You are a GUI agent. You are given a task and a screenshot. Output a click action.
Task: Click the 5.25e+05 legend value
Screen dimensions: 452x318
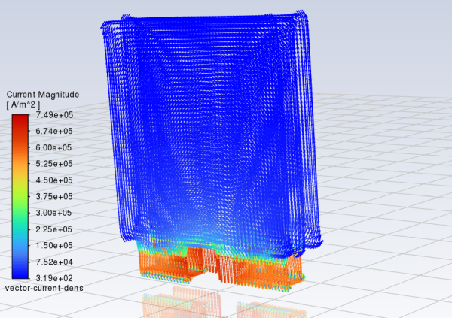pyautogui.click(x=54, y=164)
